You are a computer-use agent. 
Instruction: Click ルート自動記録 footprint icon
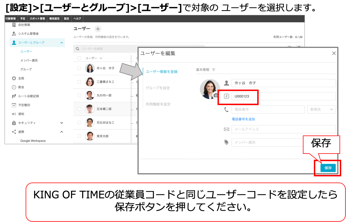pyautogui.click(x=14, y=96)
